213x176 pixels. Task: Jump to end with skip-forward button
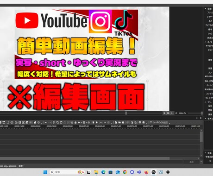172,113
